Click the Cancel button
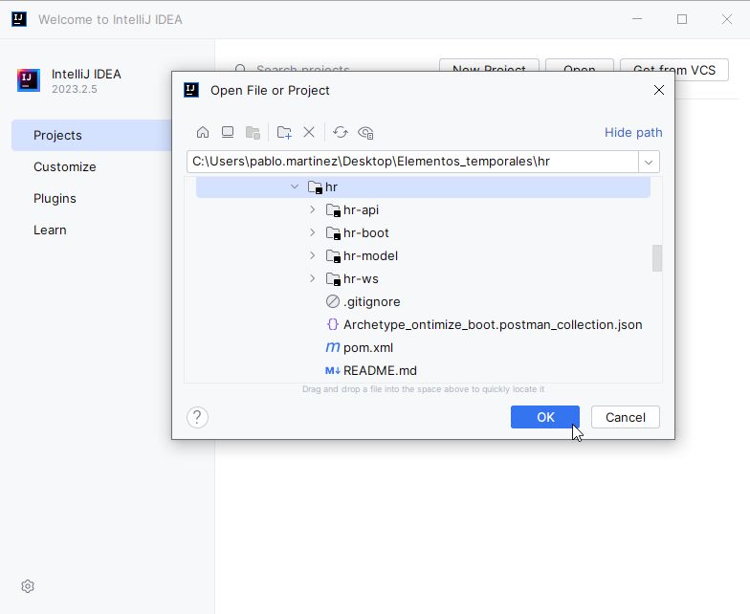Viewport: 750px width, 614px height. [626, 417]
